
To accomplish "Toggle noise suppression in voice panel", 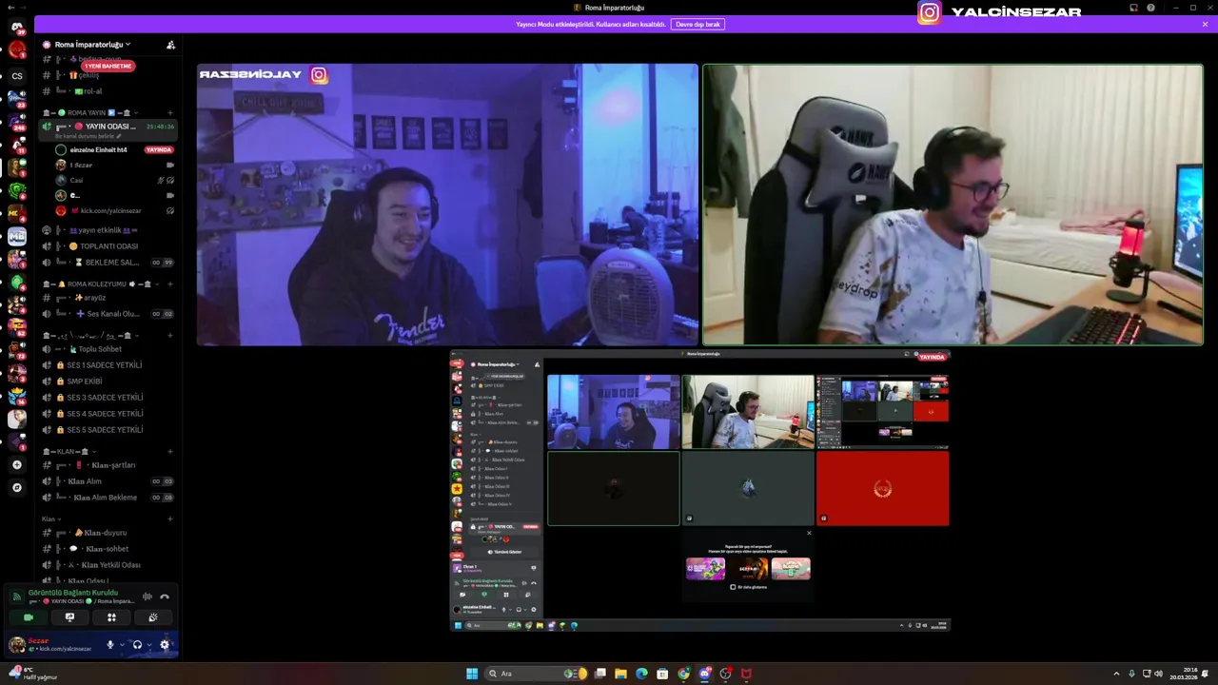I will tap(147, 597).
